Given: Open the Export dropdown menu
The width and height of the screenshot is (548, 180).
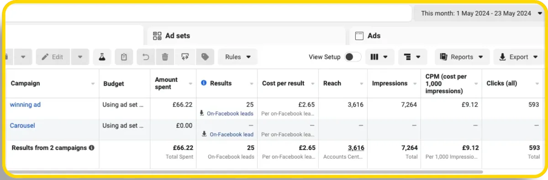Looking at the screenshot, I should (x=518, y=57).
